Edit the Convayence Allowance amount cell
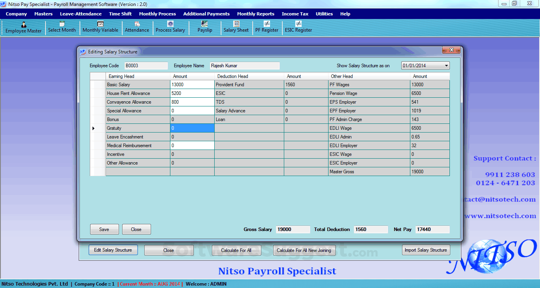 192,102
